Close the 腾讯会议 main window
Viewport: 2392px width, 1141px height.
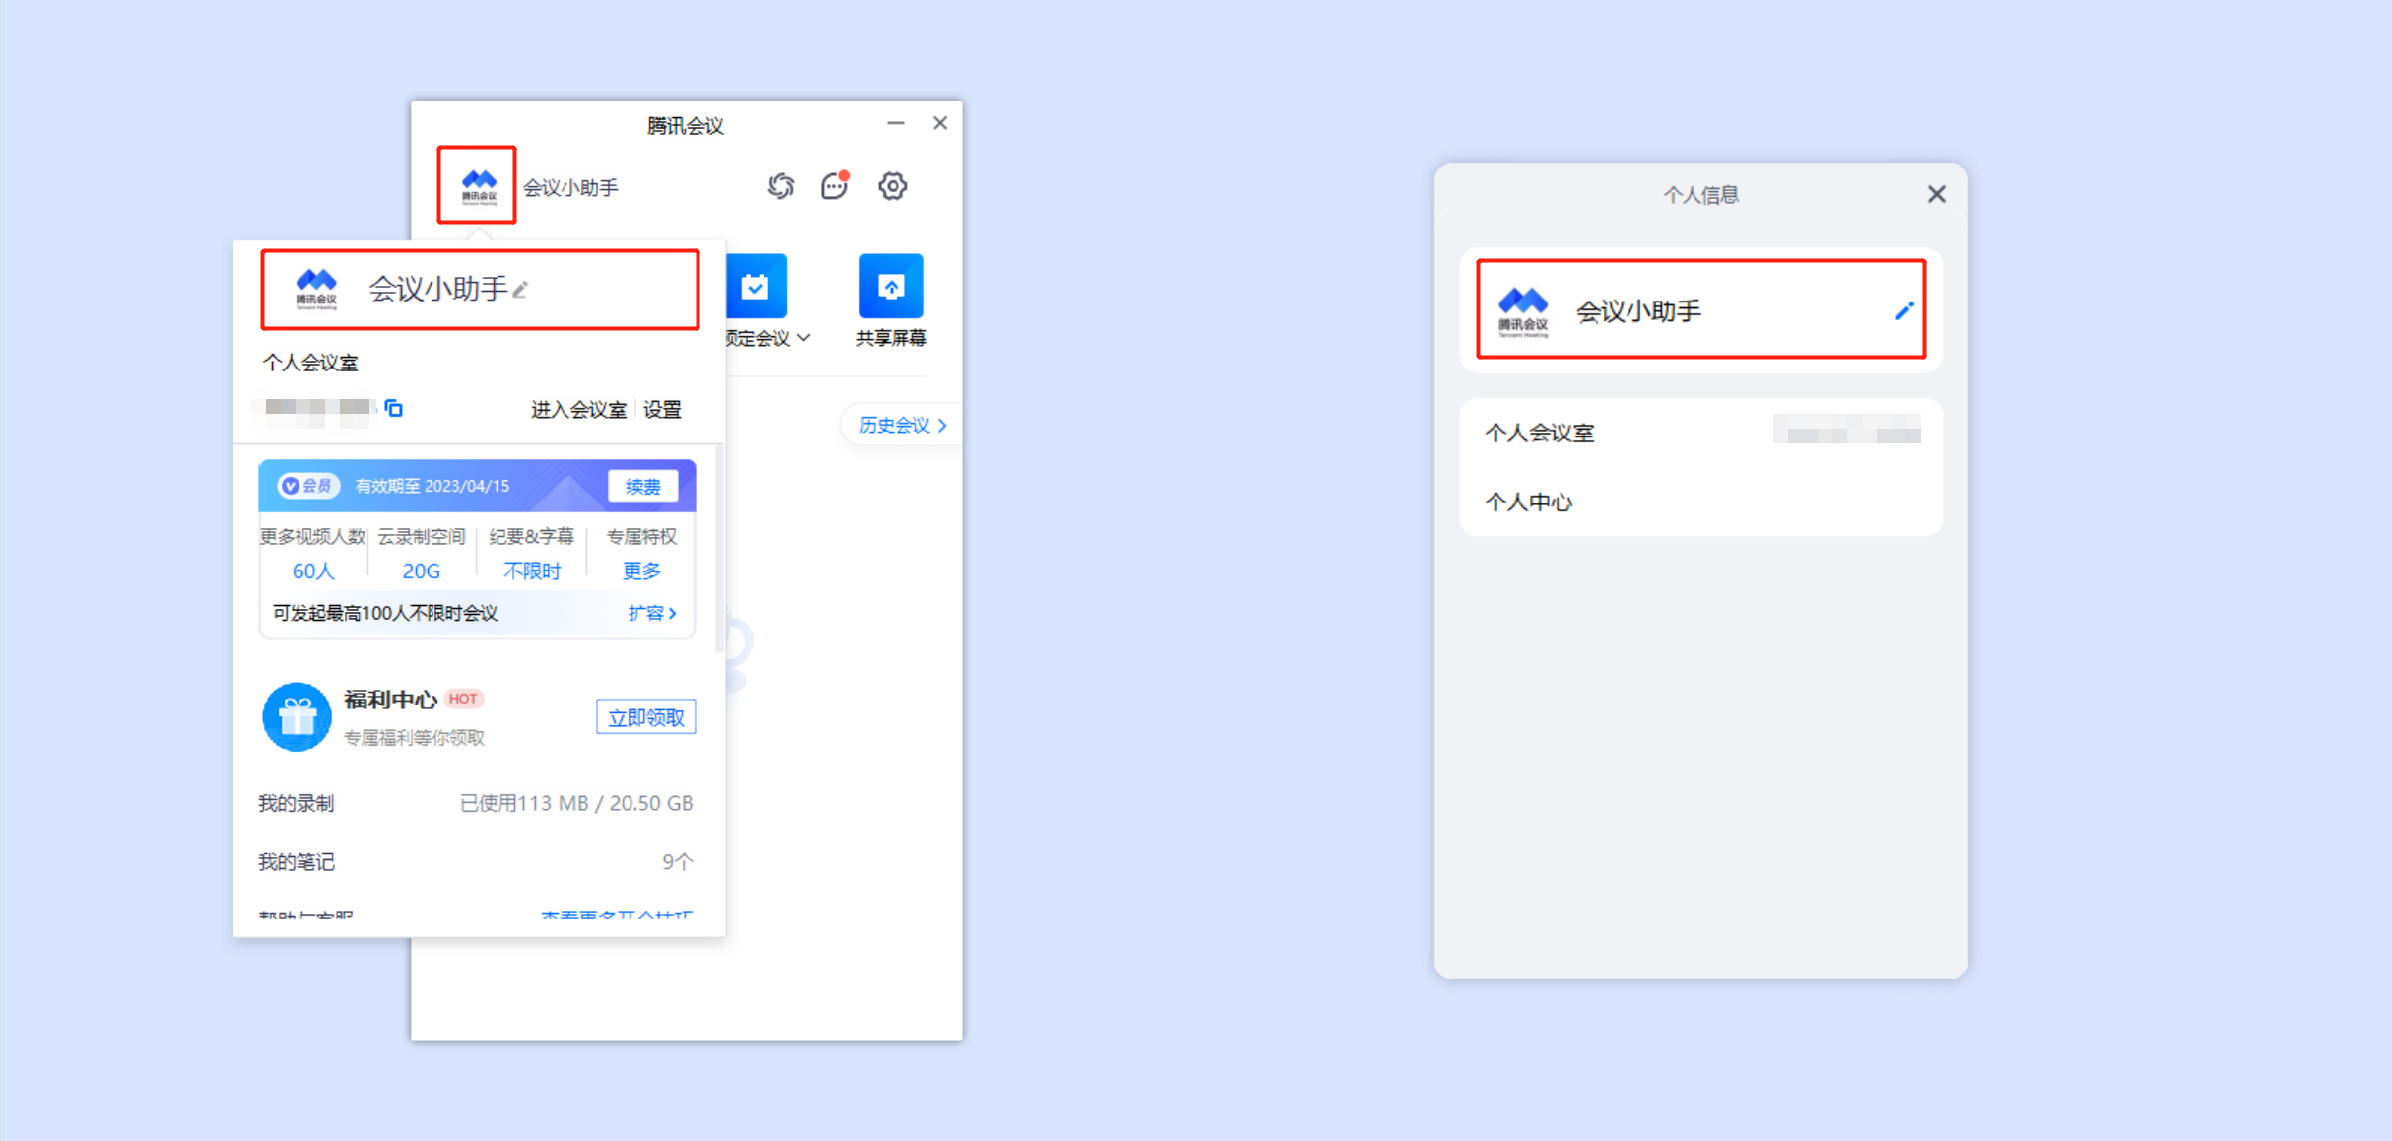coord(940,123)
